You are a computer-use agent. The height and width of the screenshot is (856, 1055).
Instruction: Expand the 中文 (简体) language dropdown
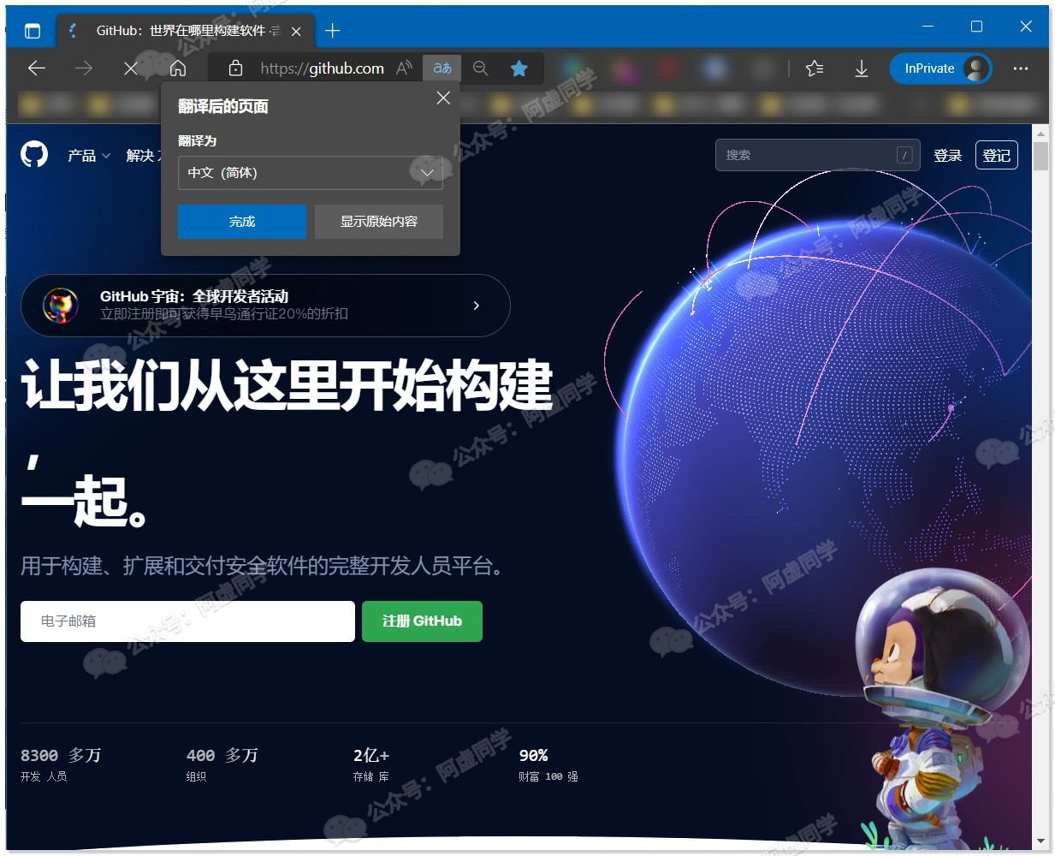click(311, 173)
